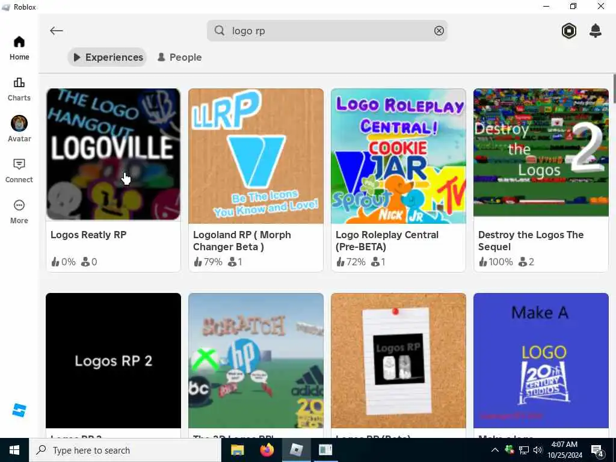Screen dimensions: 616x462
Task: Open the Windows Start menu
Action: click(x=14, y=450)
